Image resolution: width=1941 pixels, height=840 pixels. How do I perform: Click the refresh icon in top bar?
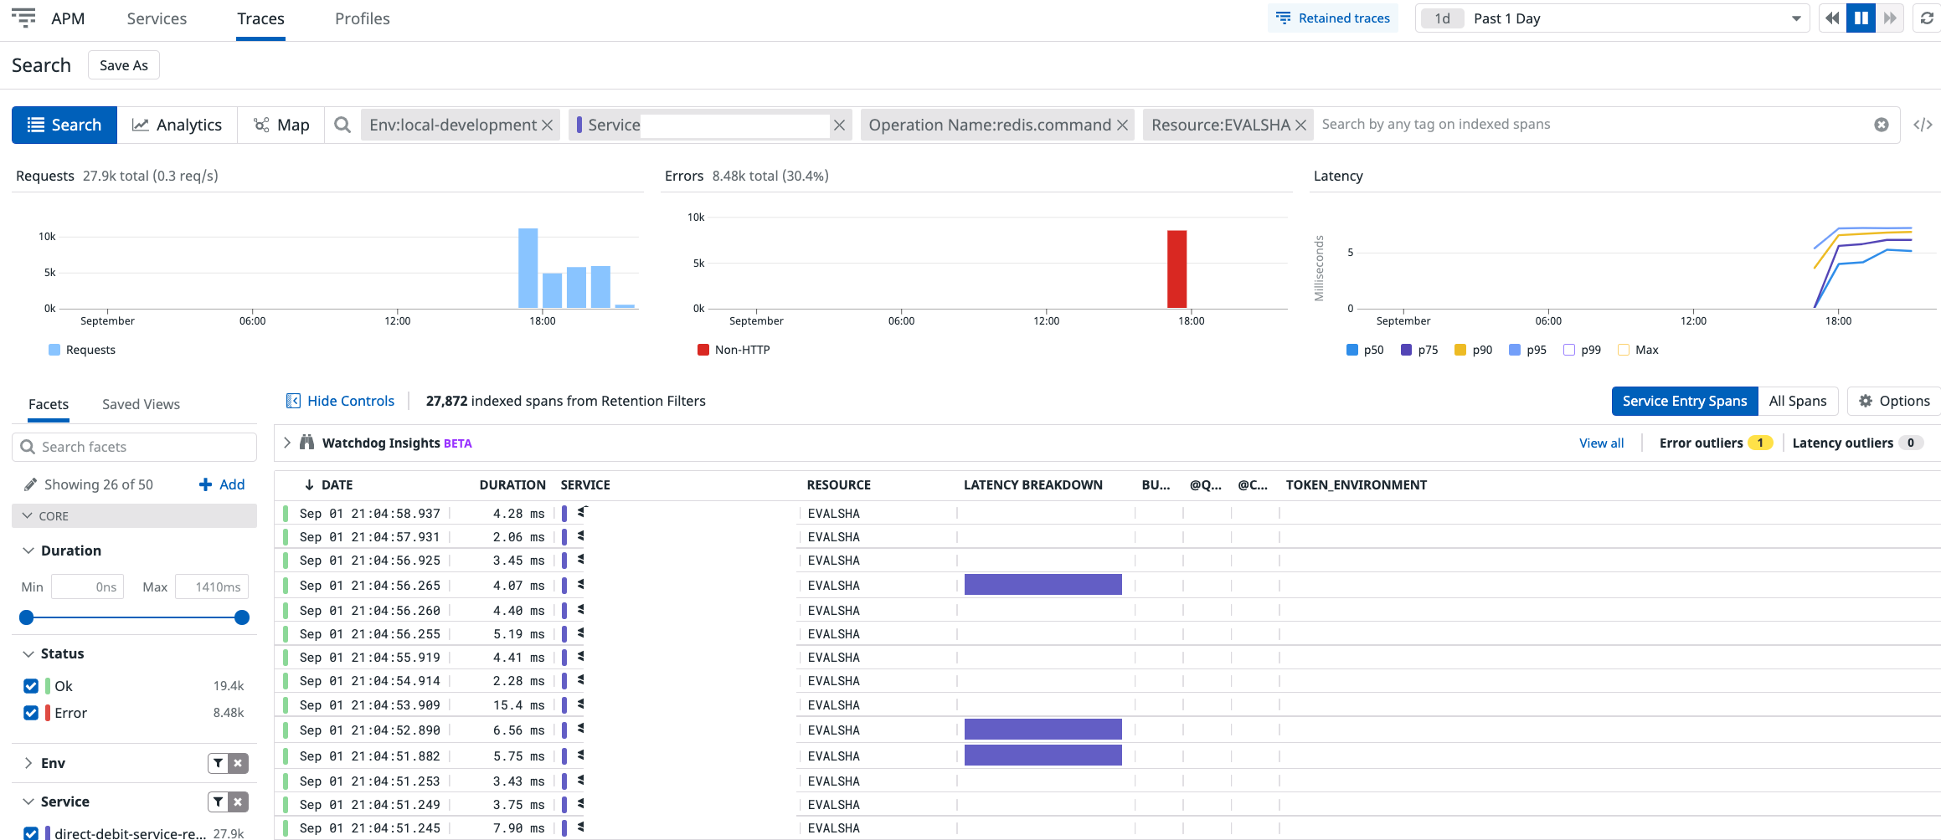pos(1927,18)
